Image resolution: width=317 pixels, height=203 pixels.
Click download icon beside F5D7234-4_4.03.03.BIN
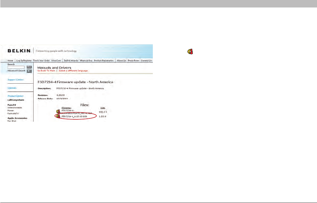(x=58, y=116)
